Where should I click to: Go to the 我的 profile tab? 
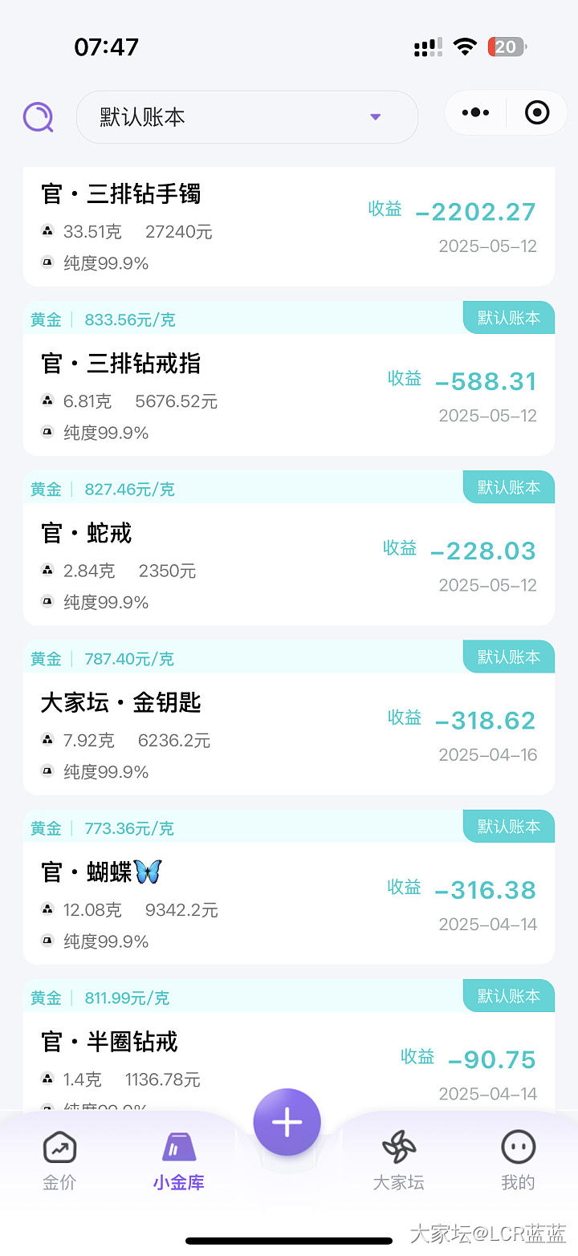pos(517,1159)
